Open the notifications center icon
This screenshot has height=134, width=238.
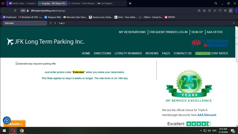[x=233, y=131]
